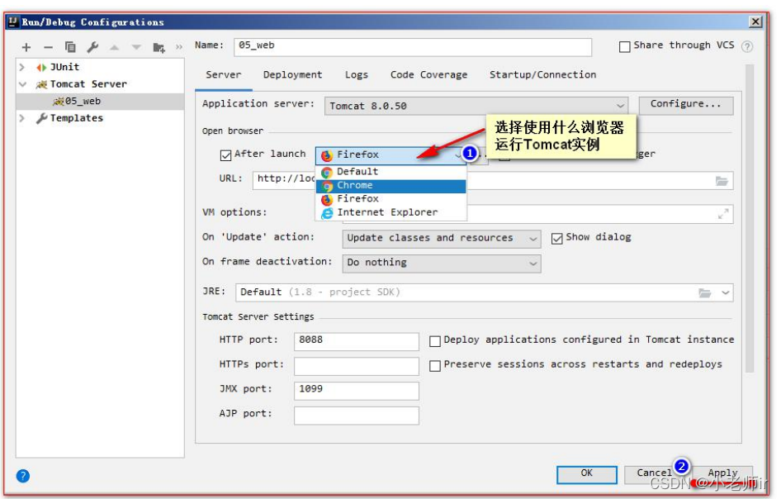Click the Configure... button
781x499 pixels.
[x=686, y=105]
